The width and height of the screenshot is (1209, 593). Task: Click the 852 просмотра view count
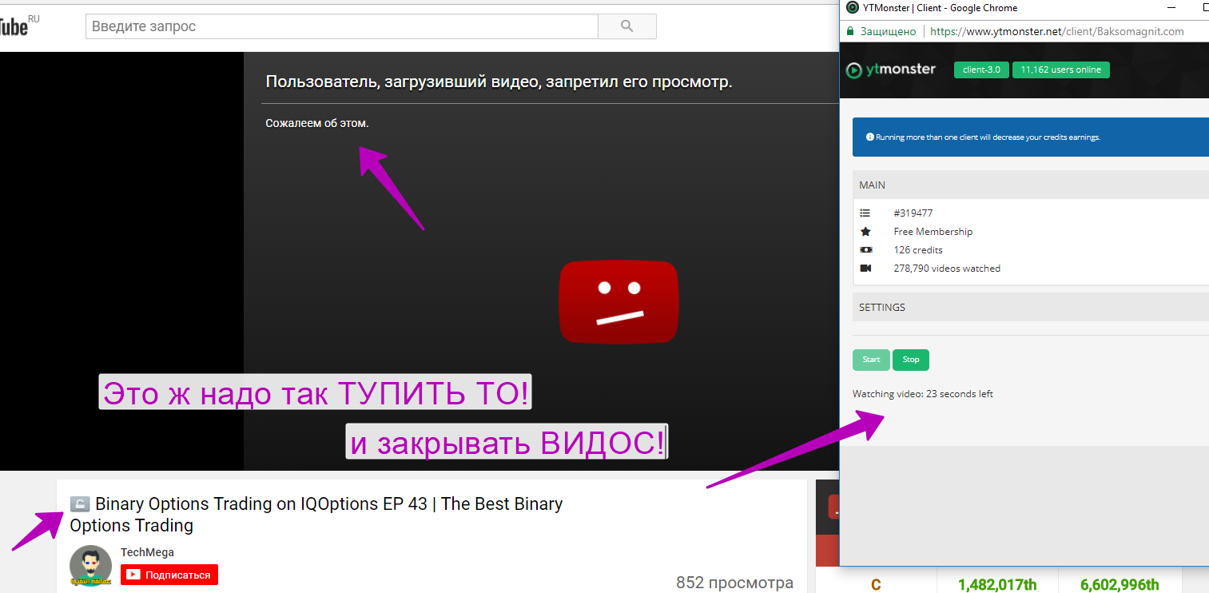(734, 583)
